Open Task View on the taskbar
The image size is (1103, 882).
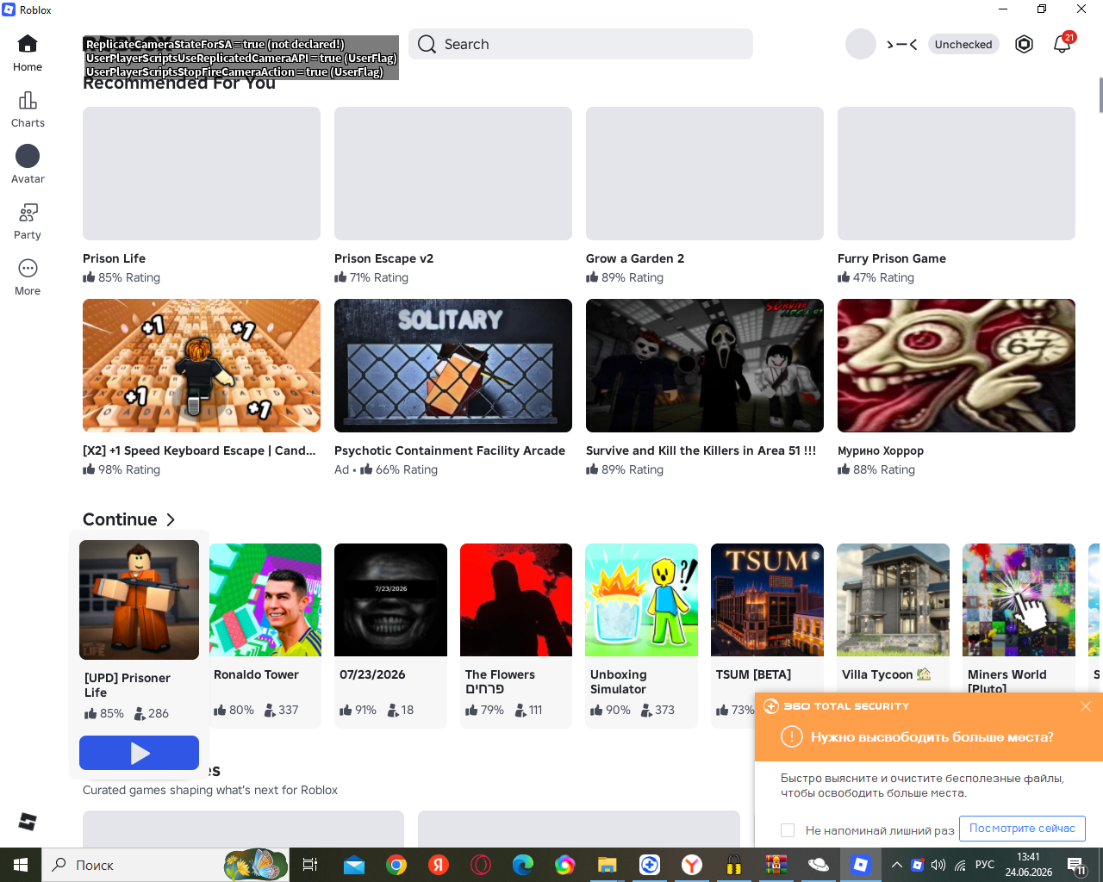[310, 865]
